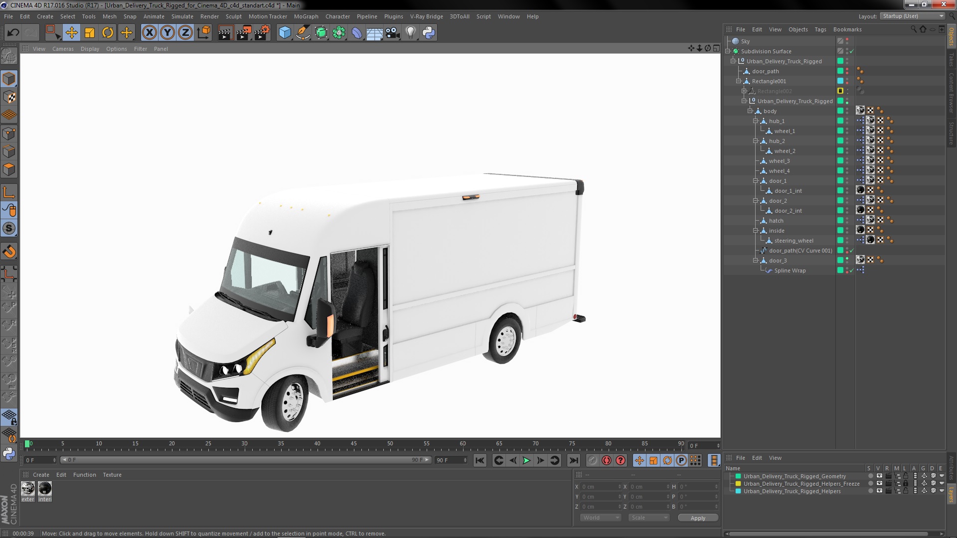The height and width of the screenshot is (538, 957).
Task: Toggle Y axis lock
Action: [x=167, y=33]
